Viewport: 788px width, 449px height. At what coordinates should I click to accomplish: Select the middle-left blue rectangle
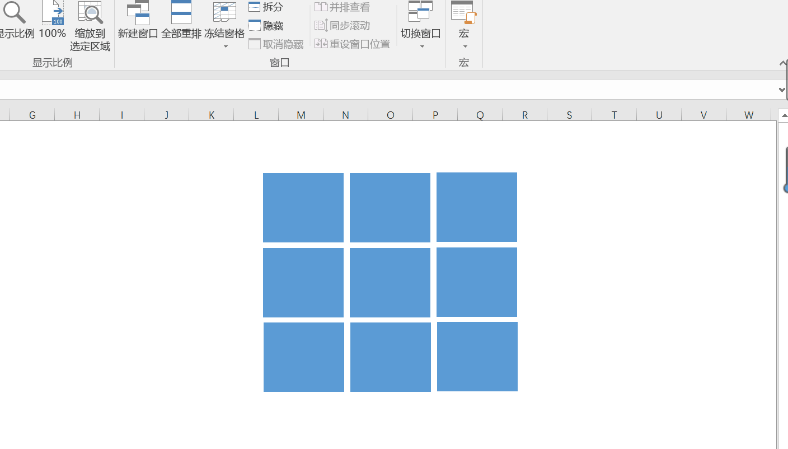pyautogui.click(x=303, y=283)
